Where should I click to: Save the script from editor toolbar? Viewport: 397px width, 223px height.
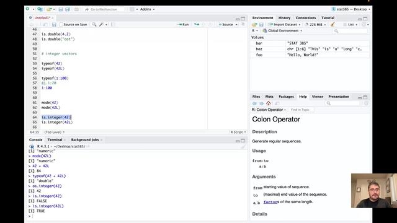pyautogui.click(x=54, y=25)
